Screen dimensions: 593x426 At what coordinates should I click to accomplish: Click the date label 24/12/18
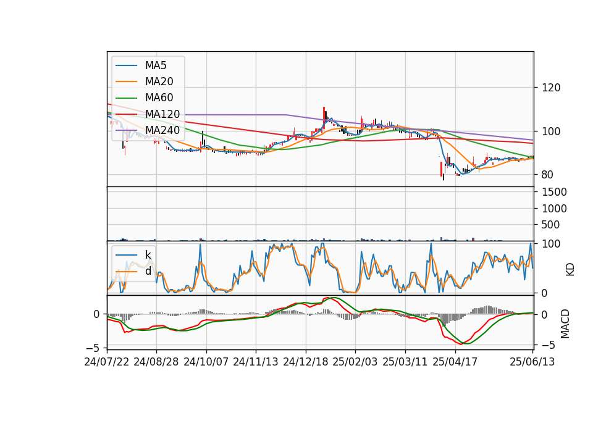[x=306, y=362]
